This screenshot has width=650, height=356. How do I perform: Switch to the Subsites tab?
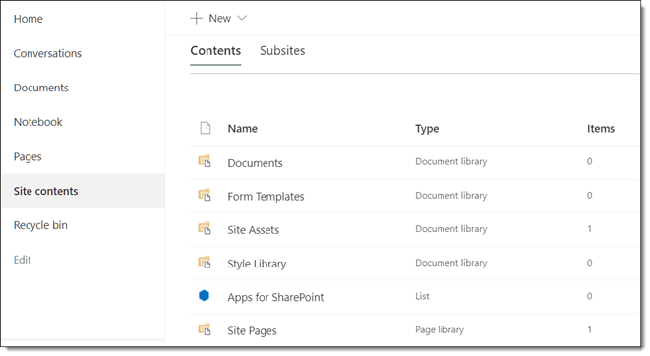pyautogui.click(x=282, y=50)
